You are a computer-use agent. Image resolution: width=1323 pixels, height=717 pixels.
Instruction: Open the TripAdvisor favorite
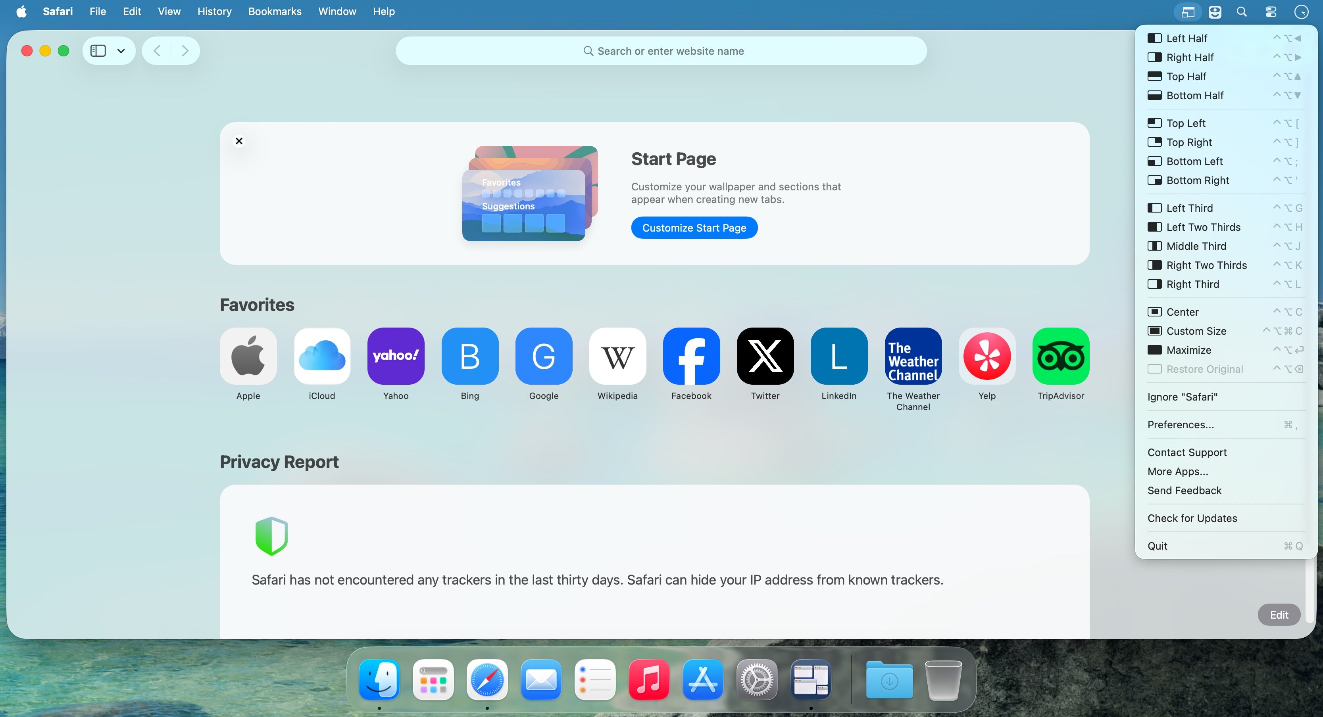[1061, 356]
